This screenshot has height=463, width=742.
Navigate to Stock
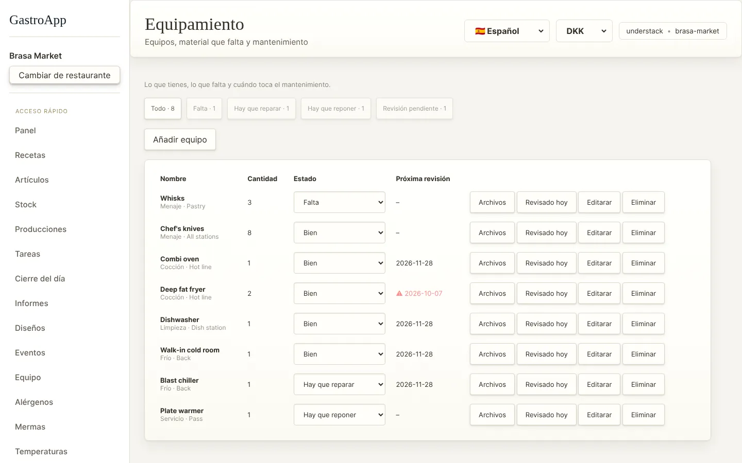click(x=26, y=205)
